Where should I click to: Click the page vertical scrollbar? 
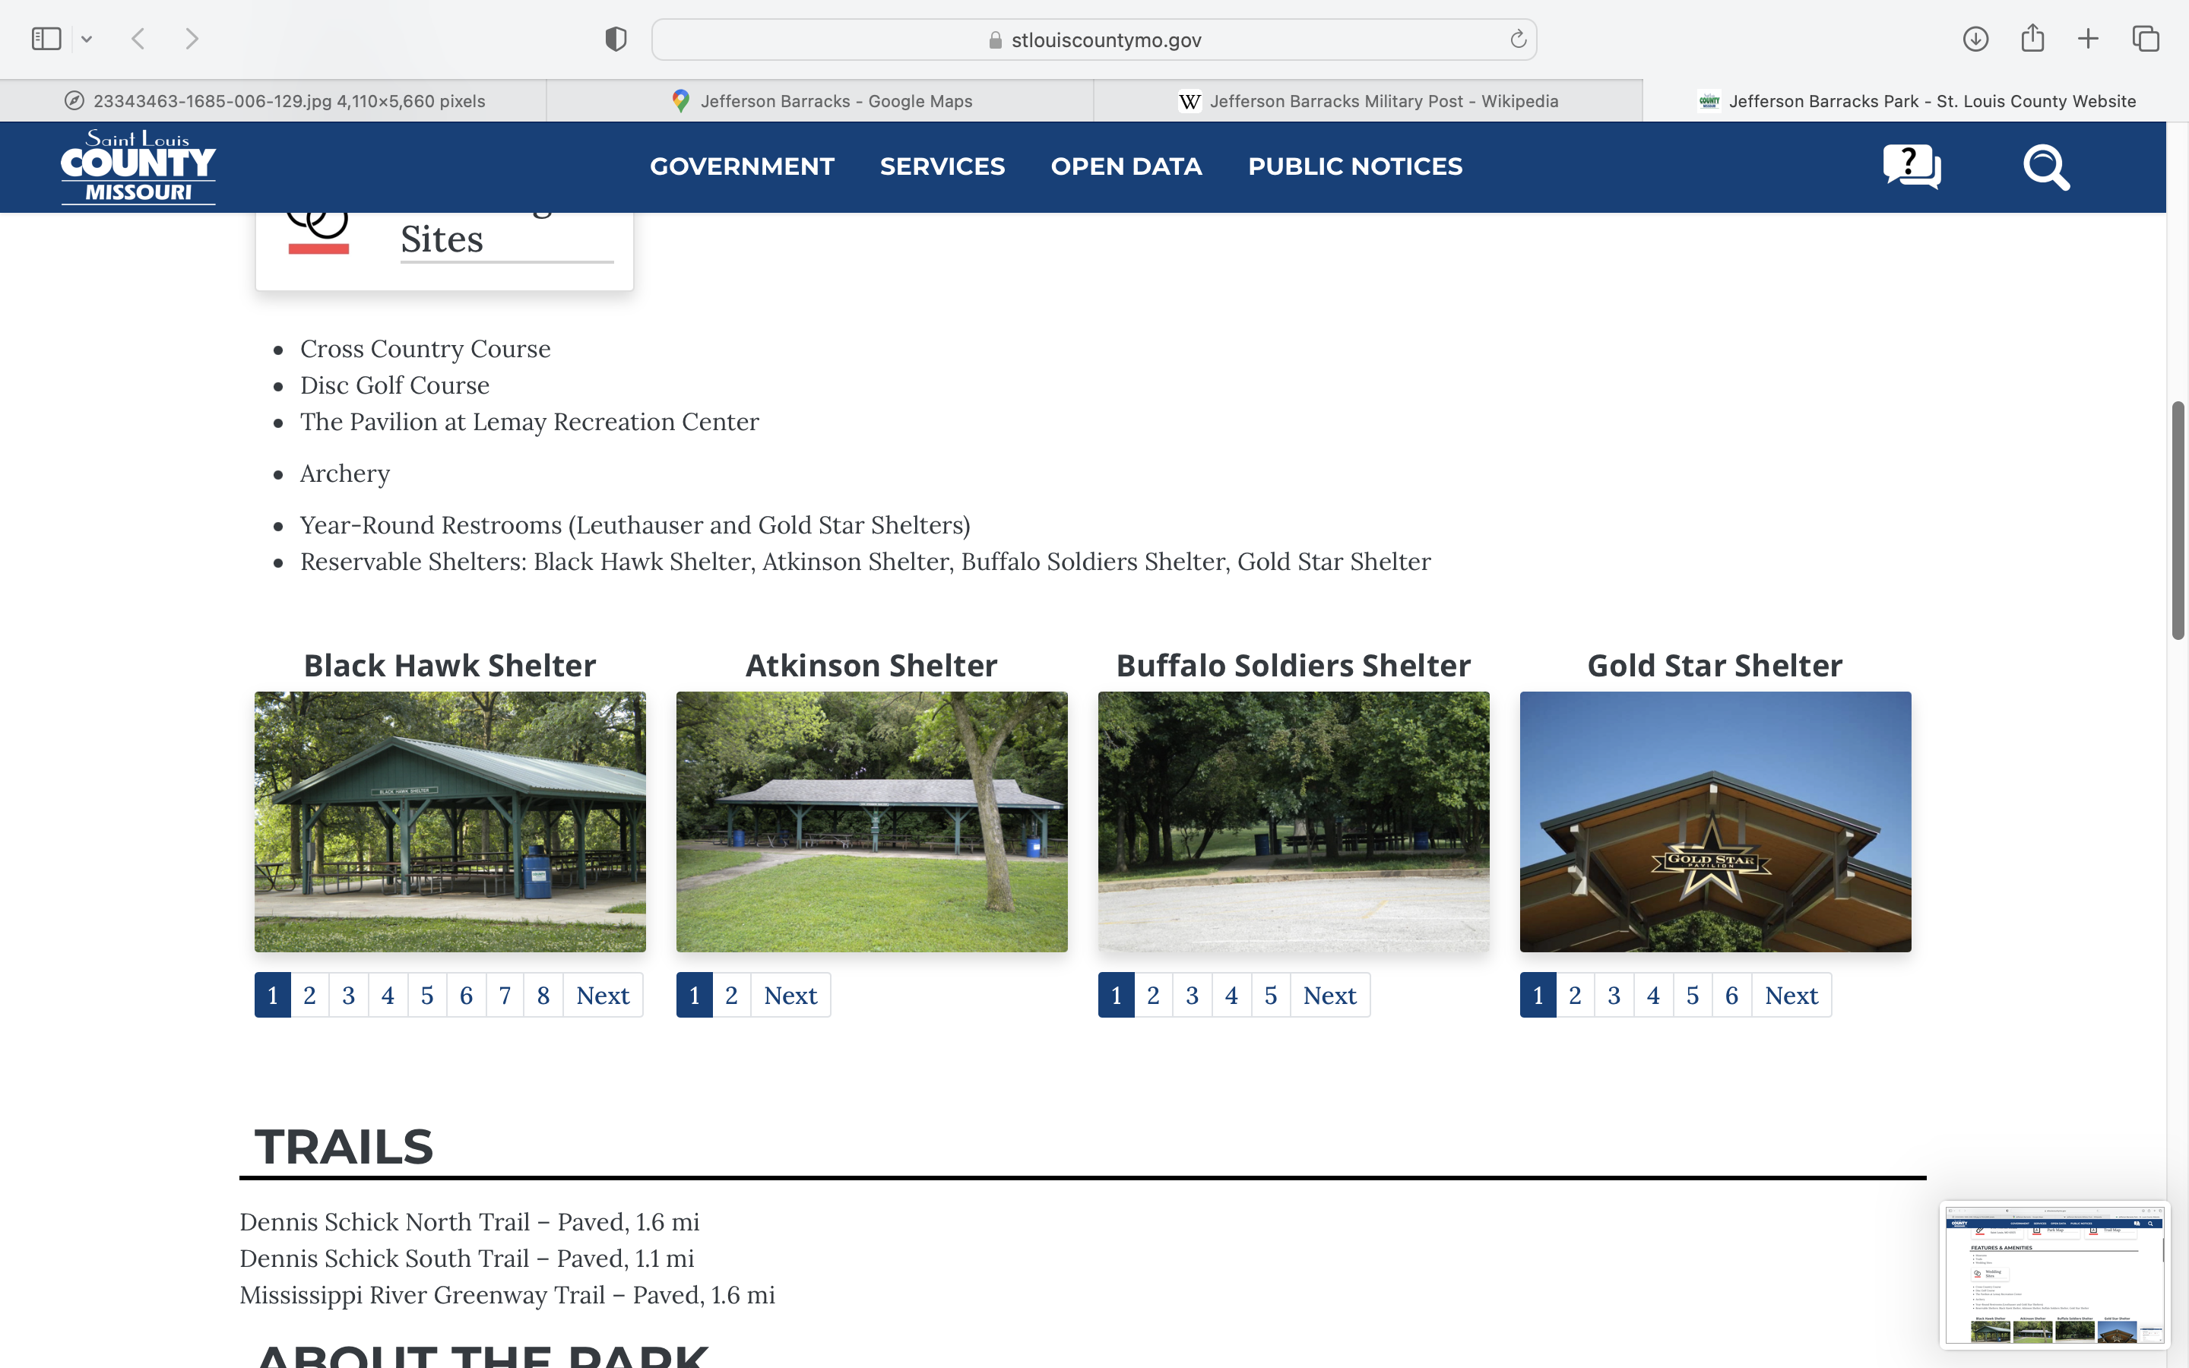tap(2178, 521)
